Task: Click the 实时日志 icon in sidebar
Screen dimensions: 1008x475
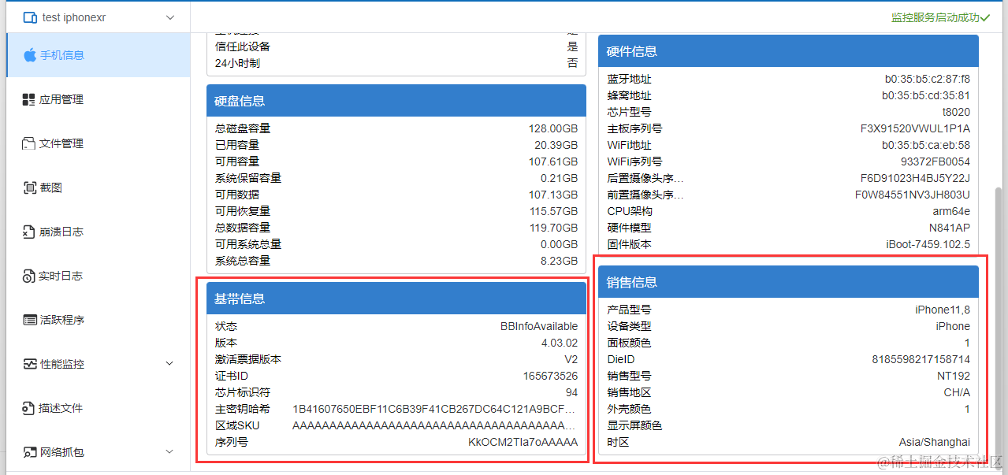Action: click(30, 276)
